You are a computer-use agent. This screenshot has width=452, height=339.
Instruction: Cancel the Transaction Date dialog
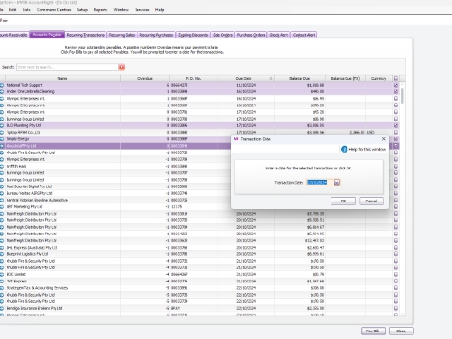click(x=371, y=202)
